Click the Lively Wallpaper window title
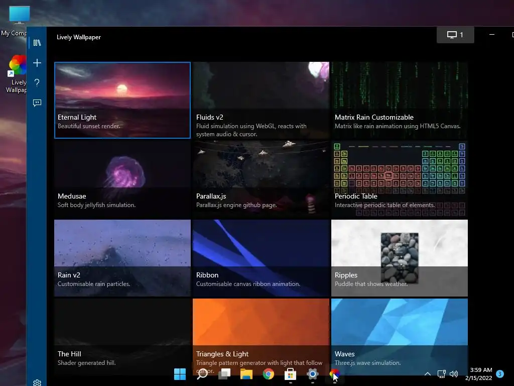This screenshot has width=514, height=386. [79, 37]
